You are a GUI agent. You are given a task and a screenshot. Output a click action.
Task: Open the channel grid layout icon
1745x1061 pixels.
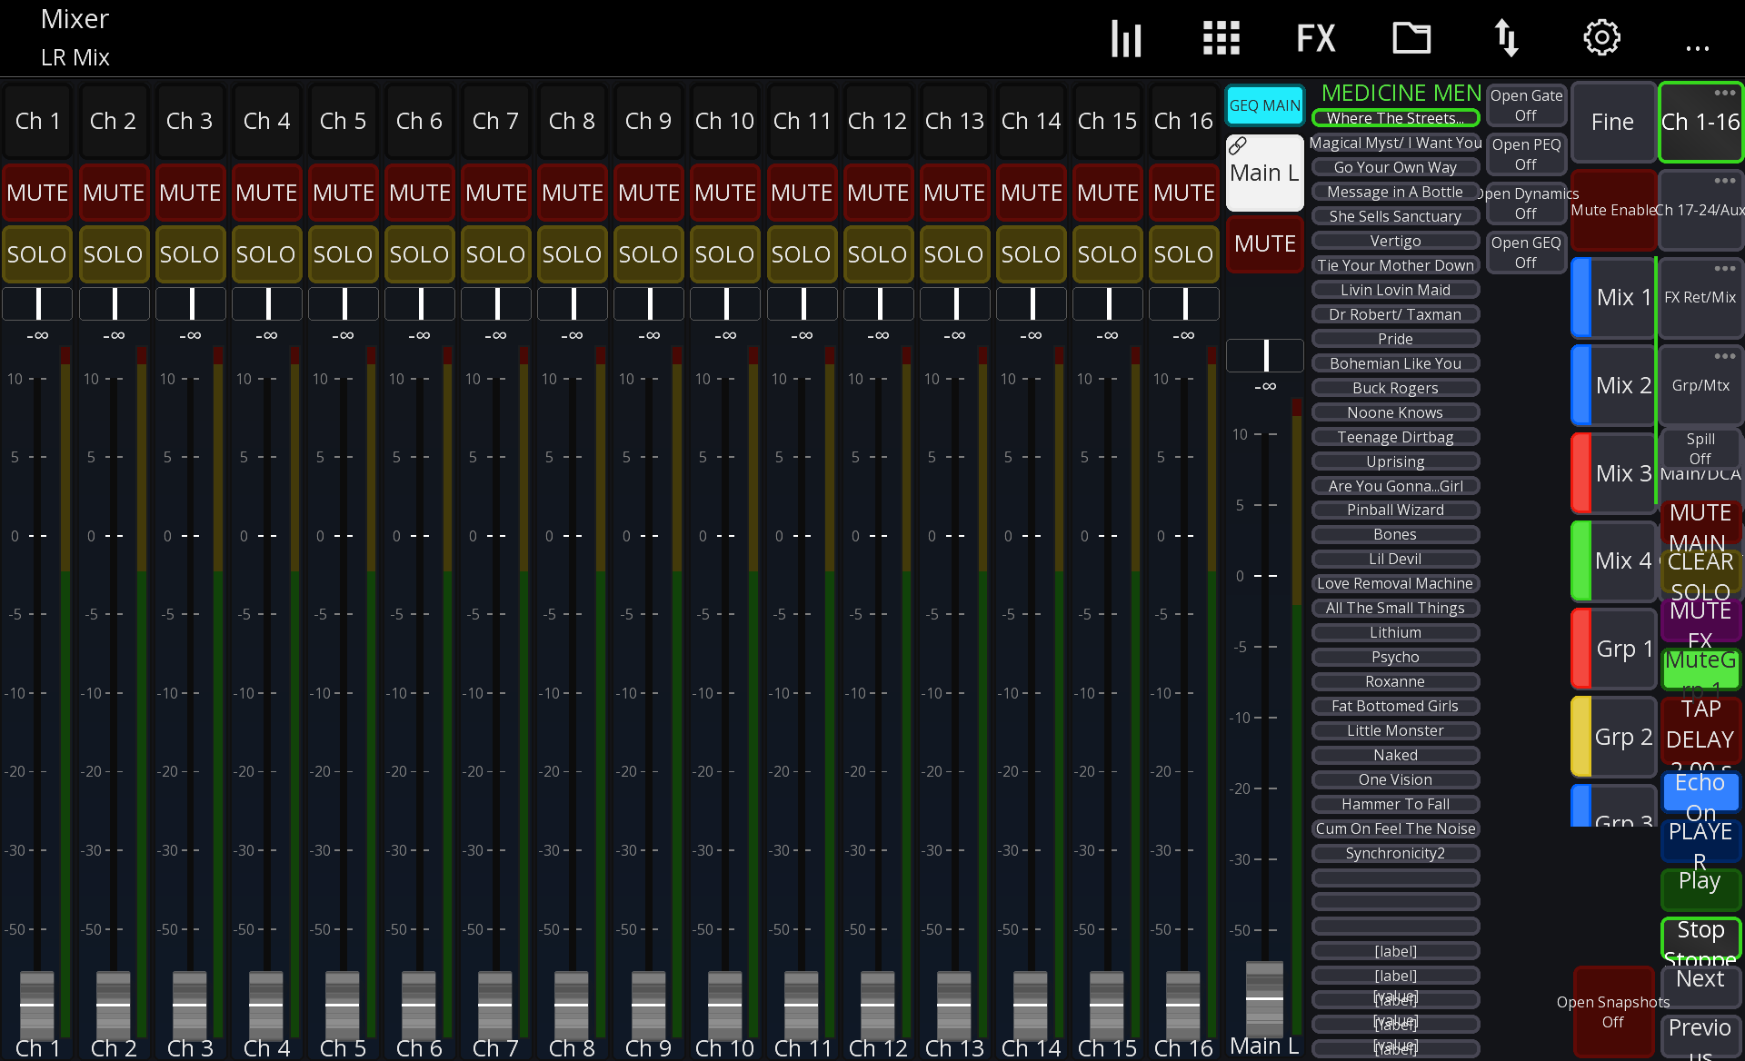[1221, 38]
